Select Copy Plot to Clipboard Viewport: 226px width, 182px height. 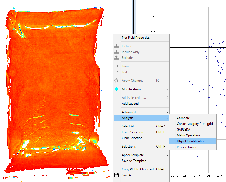point(138,169)
